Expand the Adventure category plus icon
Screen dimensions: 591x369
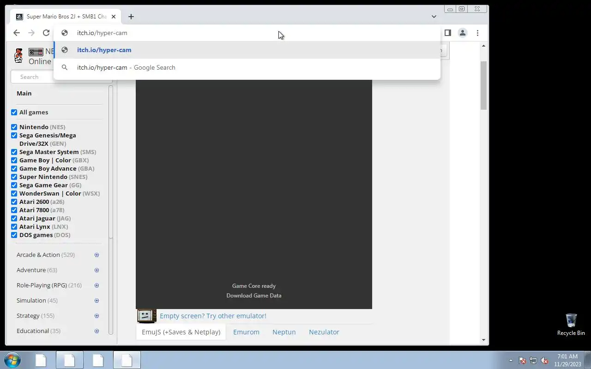[x=96, y=270]
